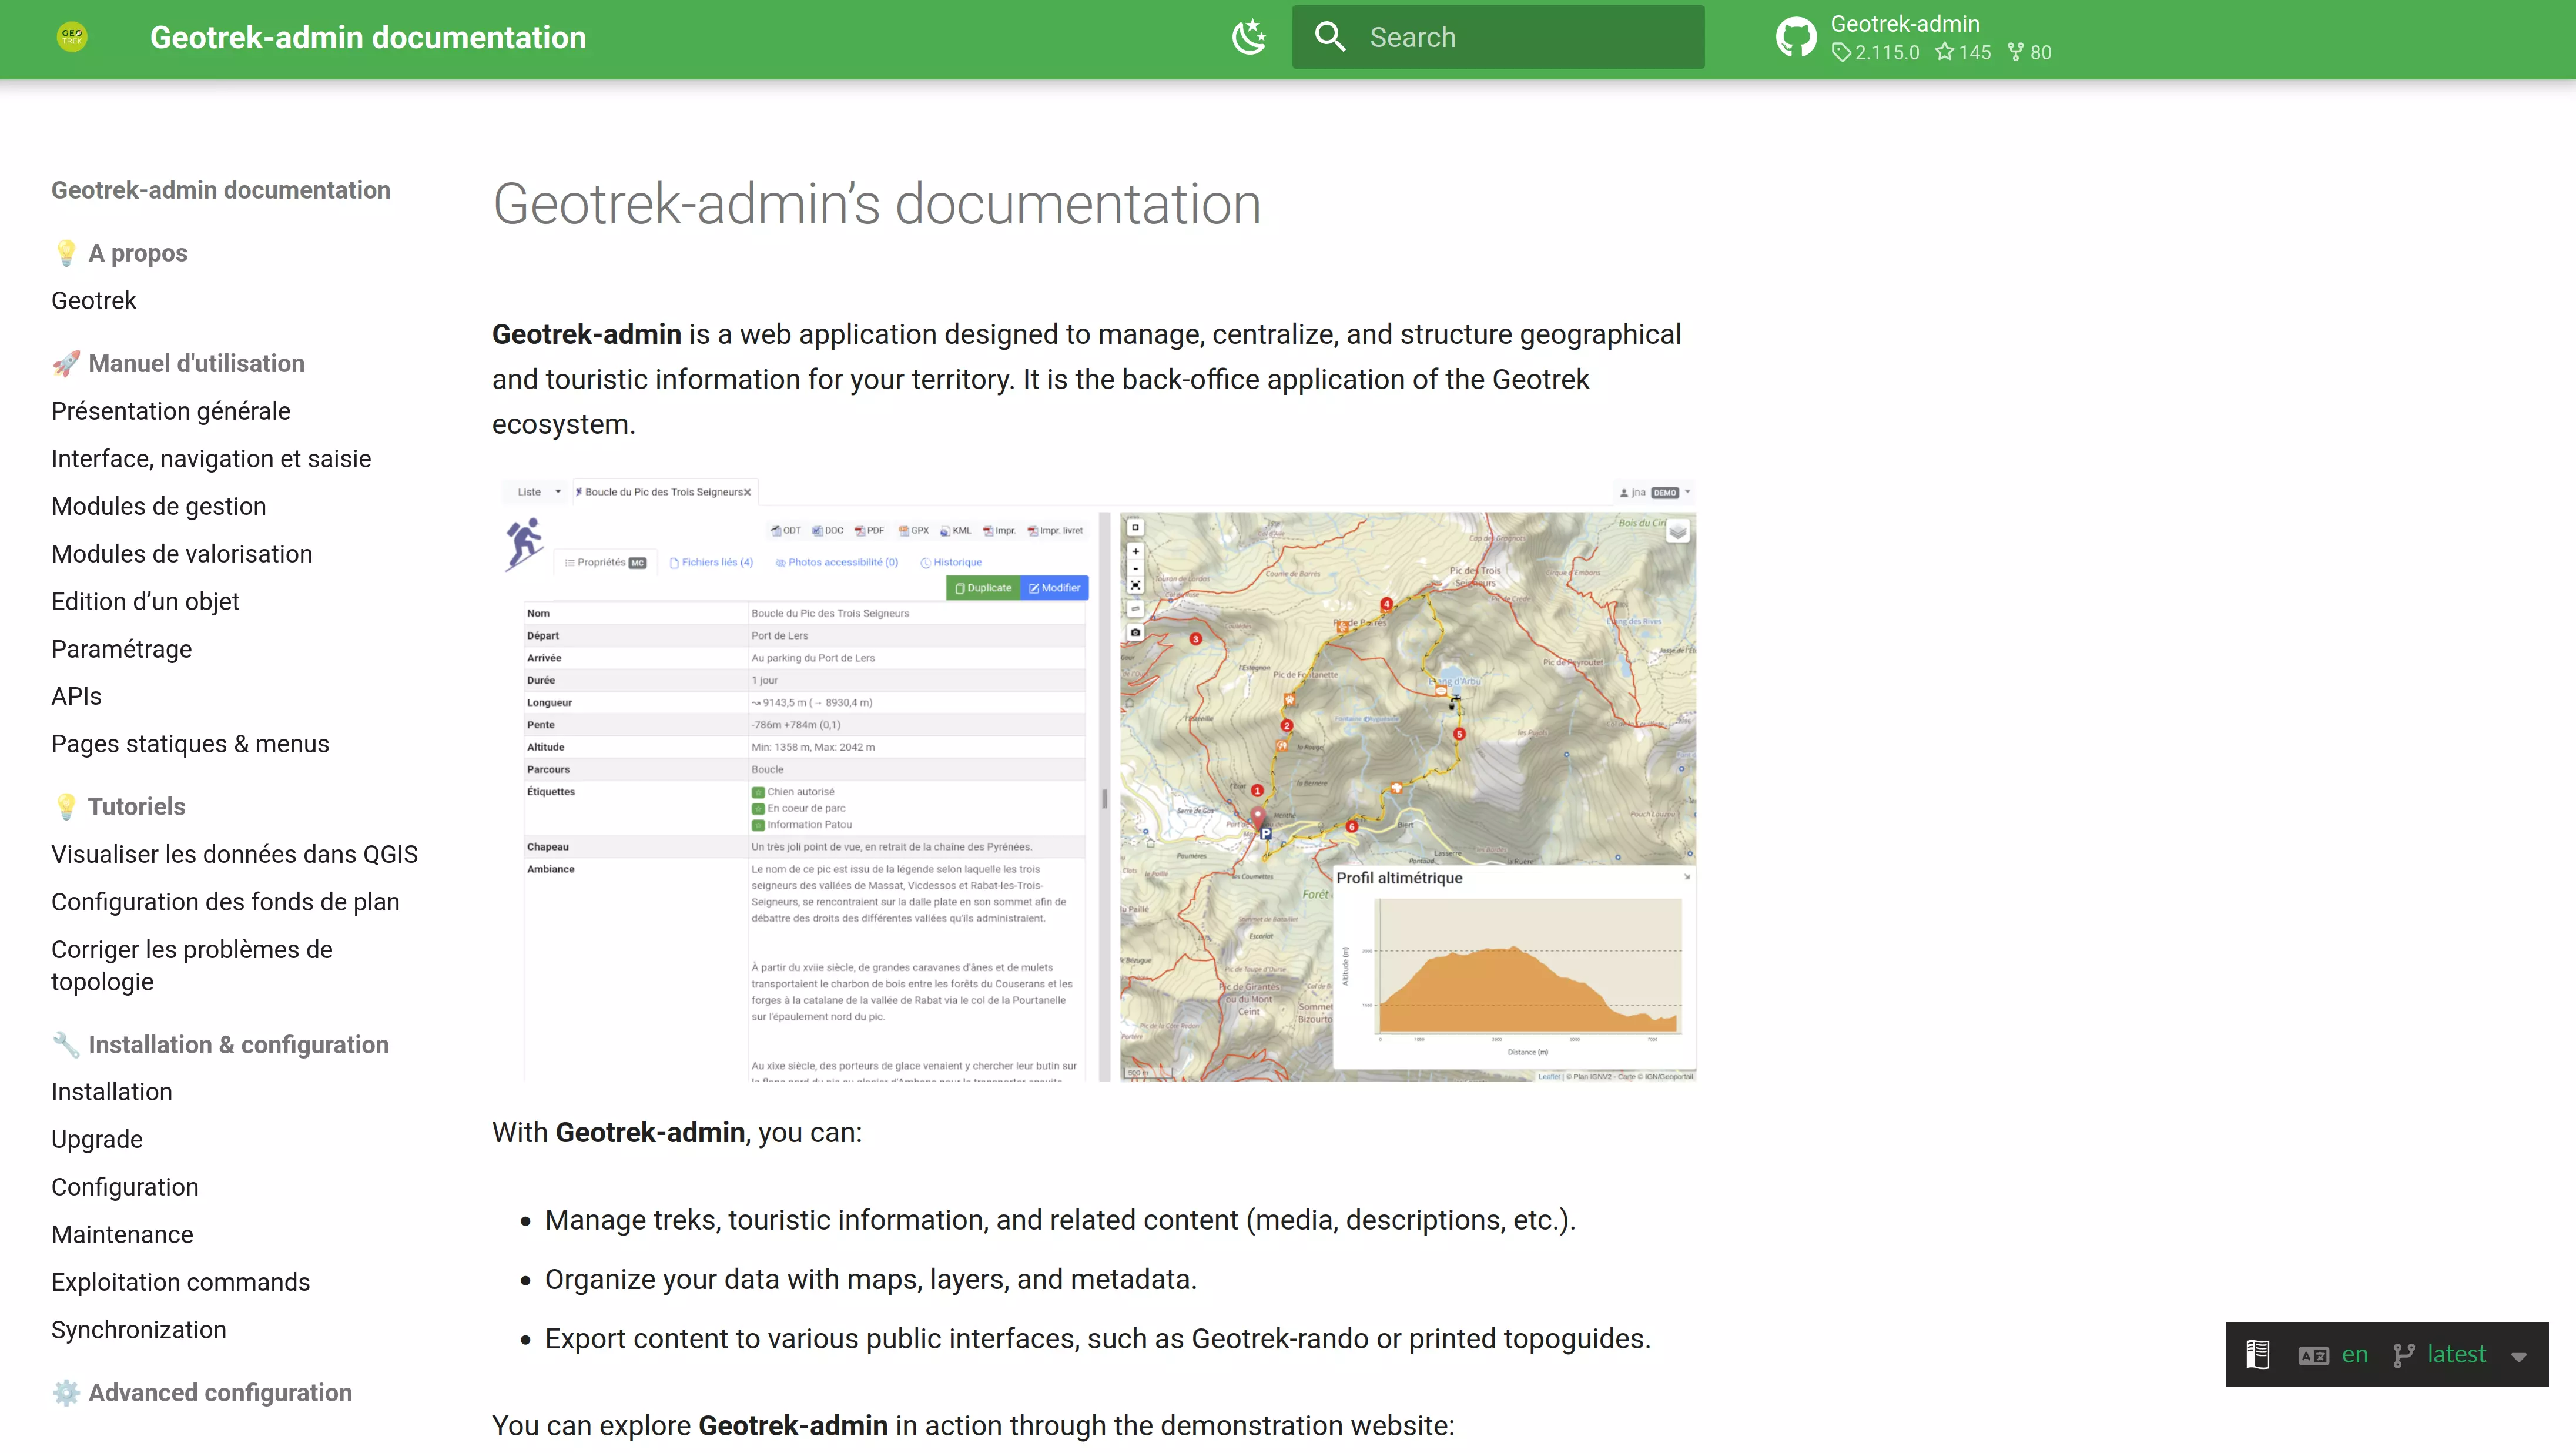Open Interface, navigation et saisie
2576x1453 pixels.
coord(211,459)
